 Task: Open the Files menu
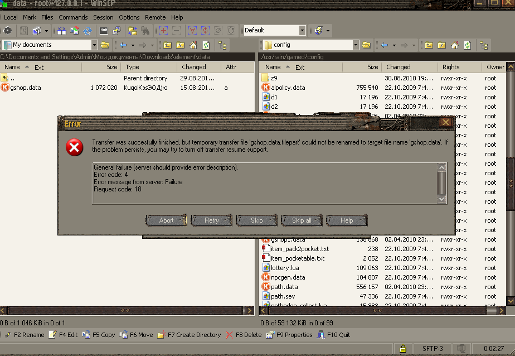click(47, 17)
